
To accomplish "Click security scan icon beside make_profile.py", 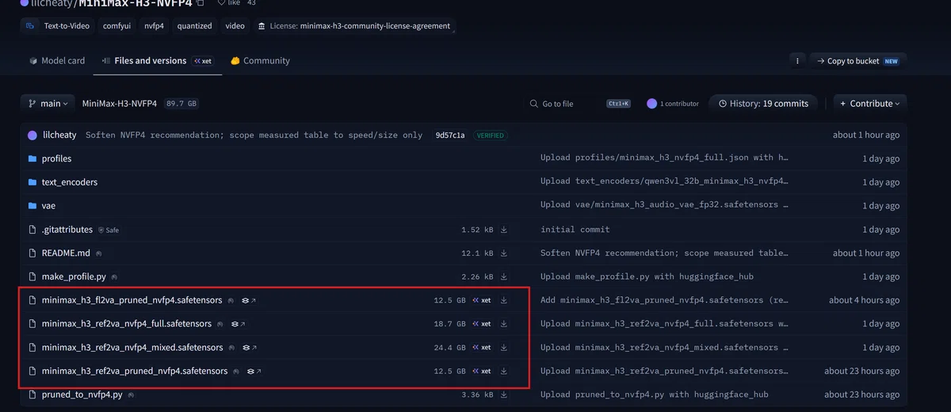I will (x=115, y=277).
